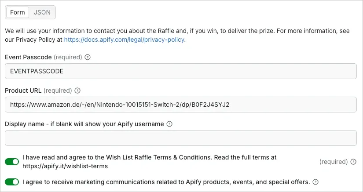Disable the marketing communications toggle
The height and width of the screenshot is (192, 363).
tap(12, 182)
